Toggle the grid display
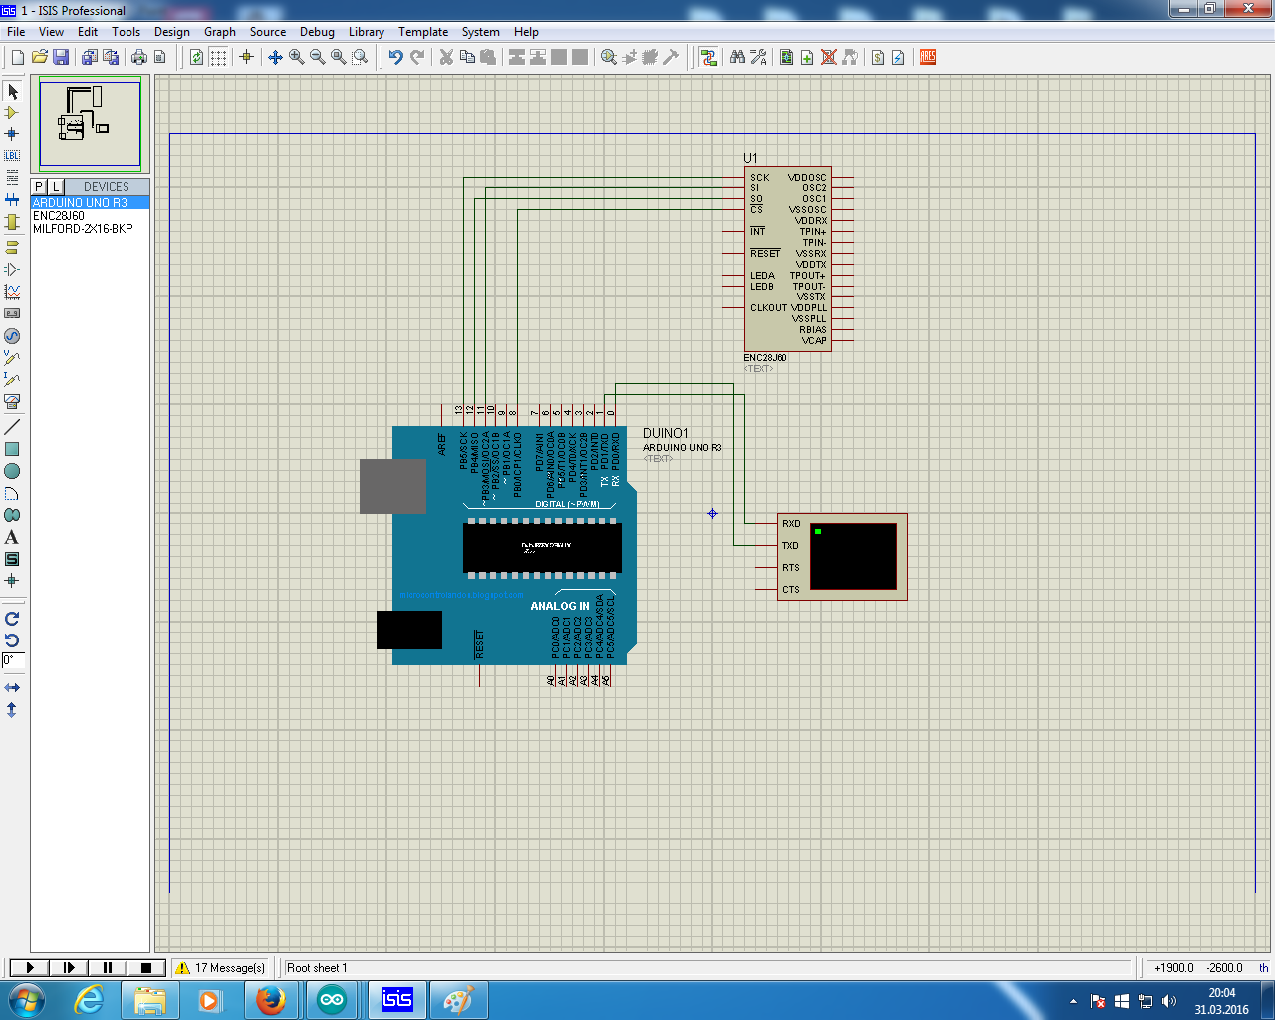This screenshot has height=1020, width=1275. (218, 57)
